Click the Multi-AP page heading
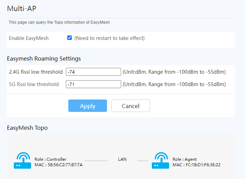245x179 pixels. pyautogui.click(x=21, y=9)
